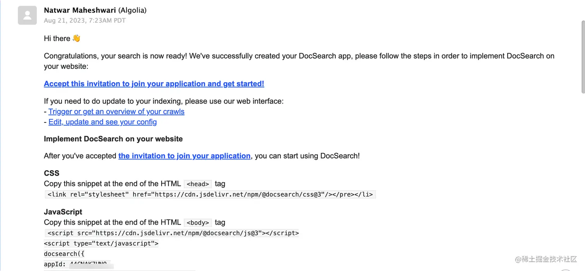
Task: Click the waving hand emoji
Action: click(76, 38)
